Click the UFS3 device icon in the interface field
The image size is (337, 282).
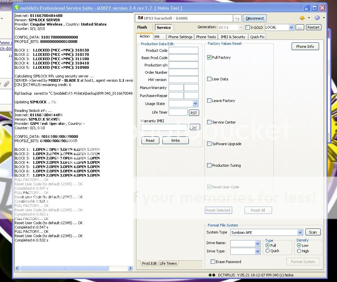click(x=140, y=18)
